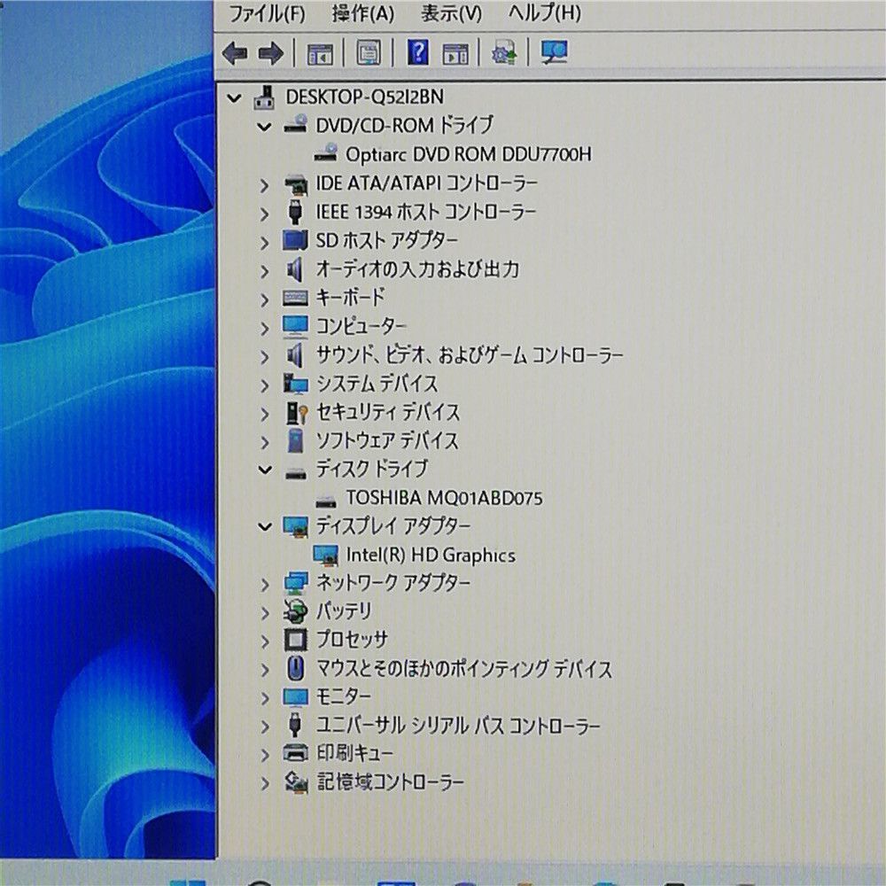Select the DESKTOP-Q52I2BN computer icon
Image resolution: width=886 pixels, height=886 pixels.
click(264, 97)
